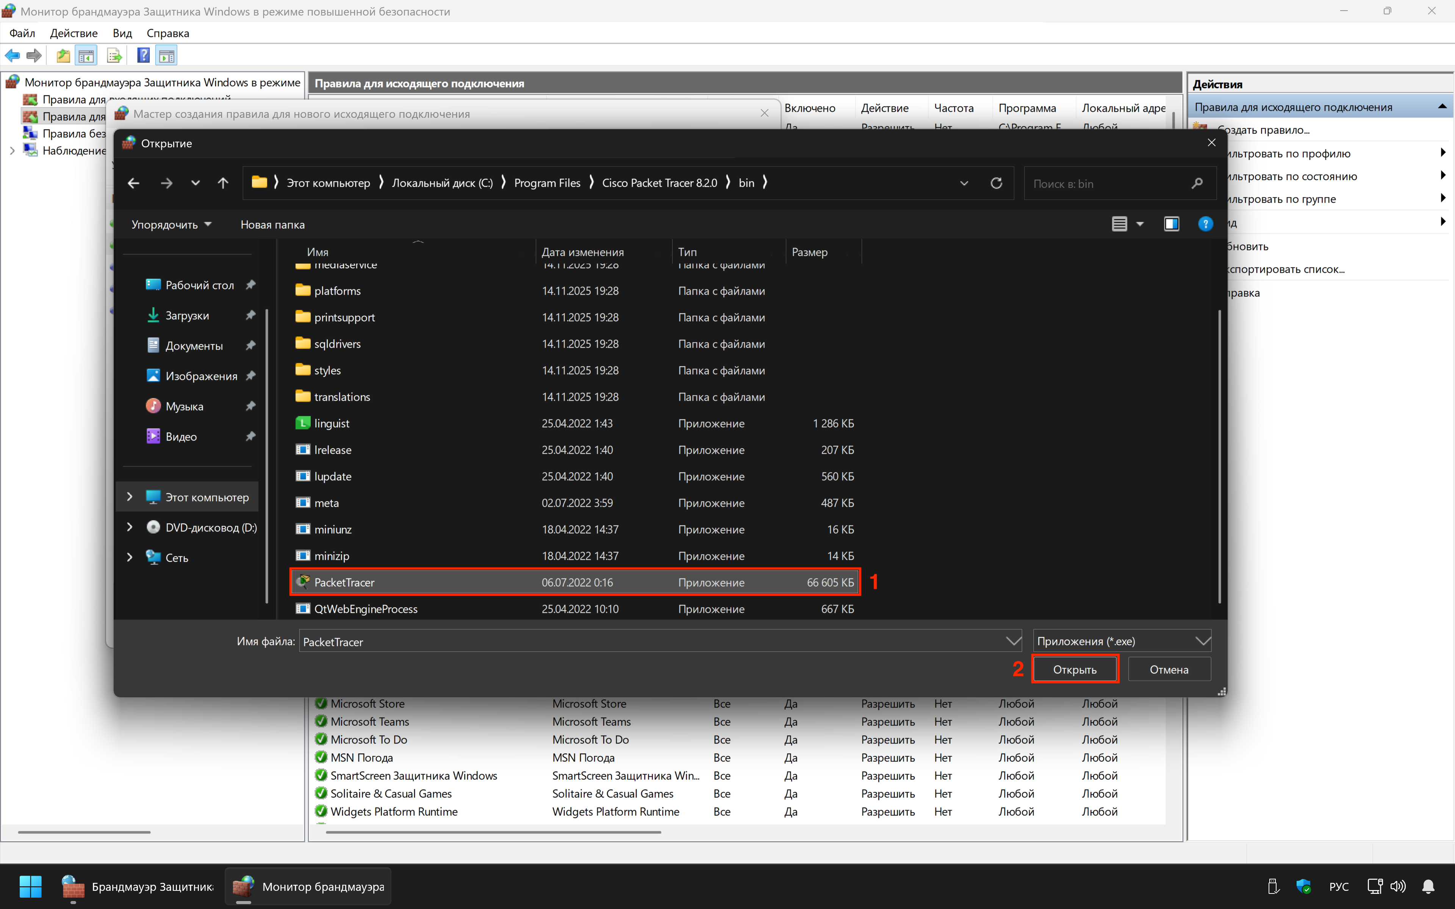
Task: Click the Поиск в: bin search field
Action: click(1109, 184)
